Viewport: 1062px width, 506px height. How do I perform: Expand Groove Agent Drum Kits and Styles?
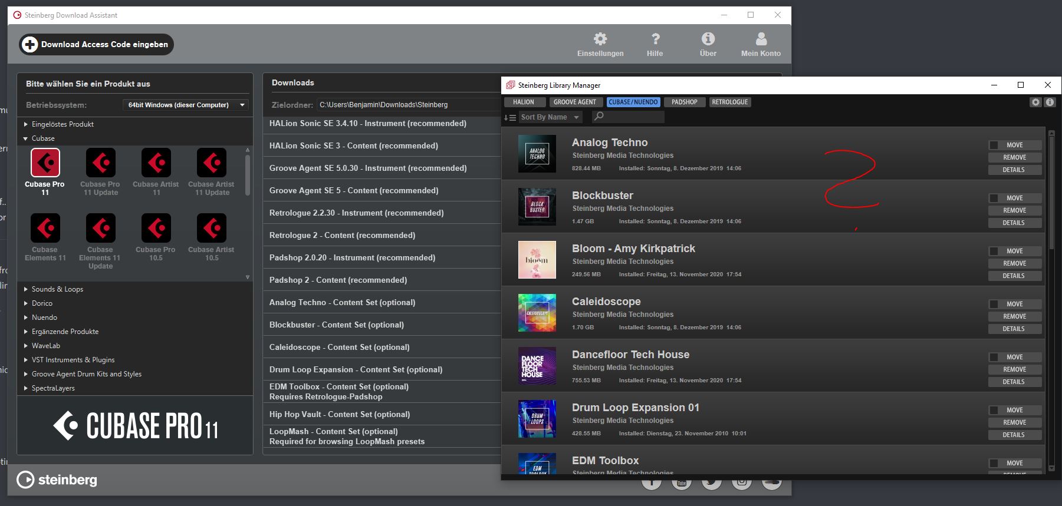(x=26, y=374)
